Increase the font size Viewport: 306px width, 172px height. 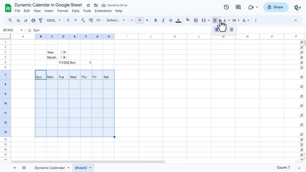pyautogui.click(x=147, y=20)
